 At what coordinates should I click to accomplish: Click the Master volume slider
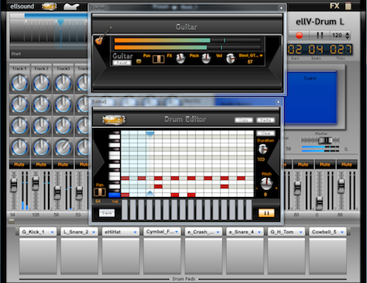tap(325, 140)
